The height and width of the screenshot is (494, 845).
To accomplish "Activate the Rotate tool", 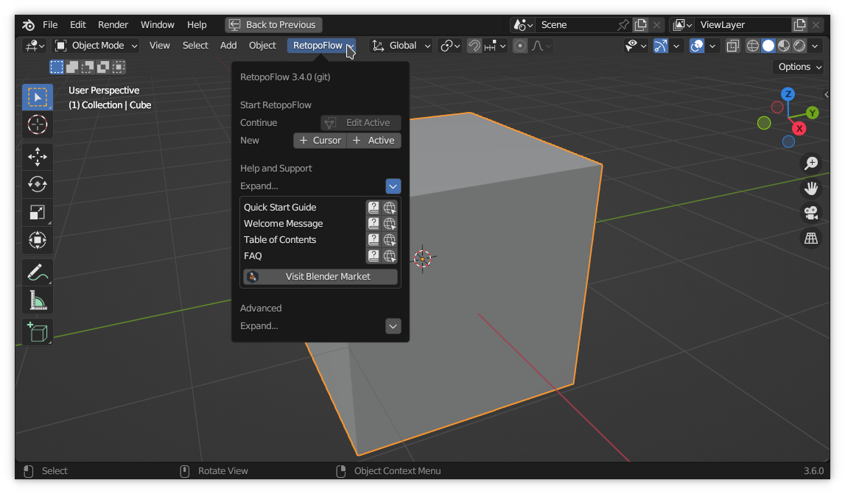I will point(37,184).
